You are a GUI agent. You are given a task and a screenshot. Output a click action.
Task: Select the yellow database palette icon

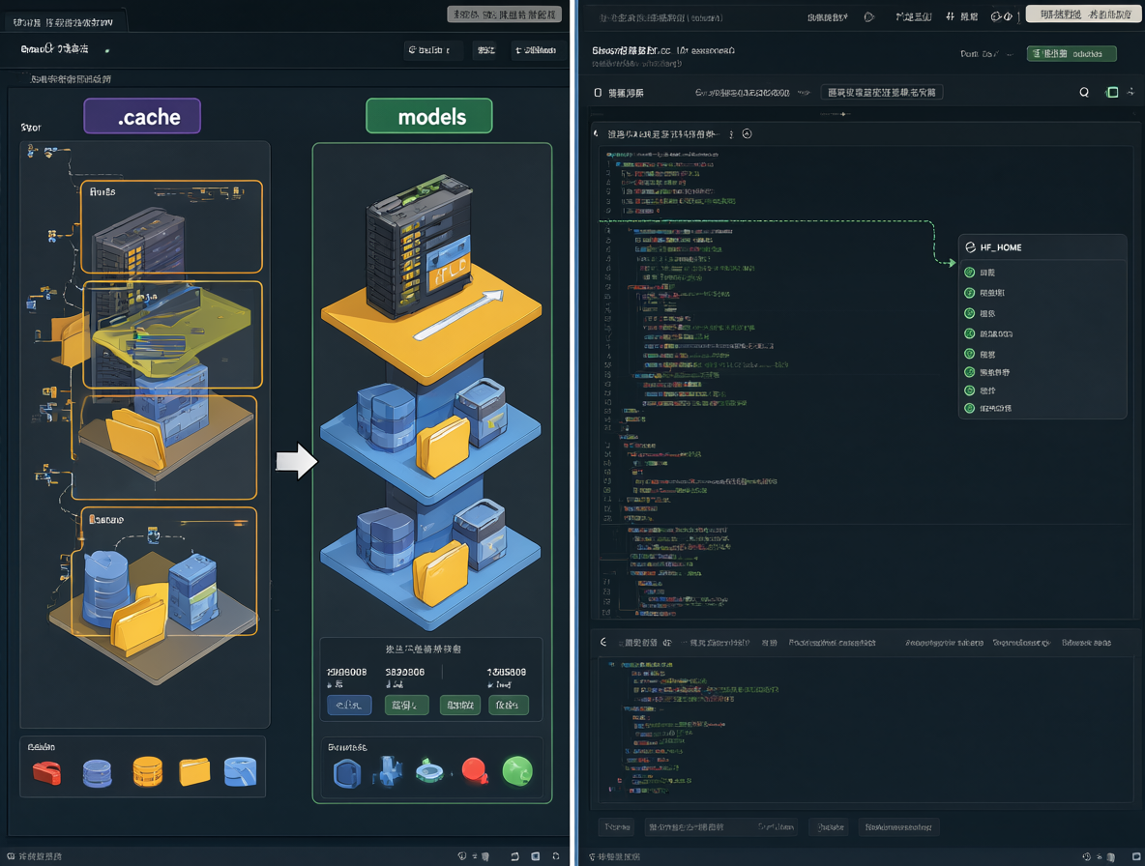pos(148,772)
